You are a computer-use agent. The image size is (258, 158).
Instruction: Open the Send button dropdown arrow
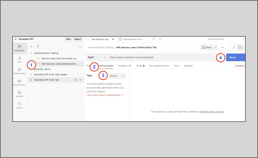click(x=242, y=57)
